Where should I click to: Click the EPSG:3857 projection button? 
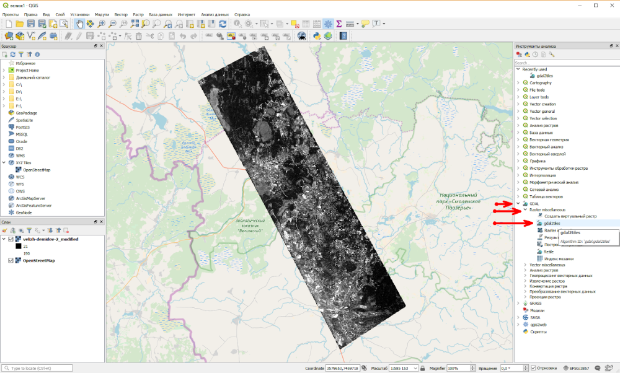pyautogui.click(x=580, y=368)
